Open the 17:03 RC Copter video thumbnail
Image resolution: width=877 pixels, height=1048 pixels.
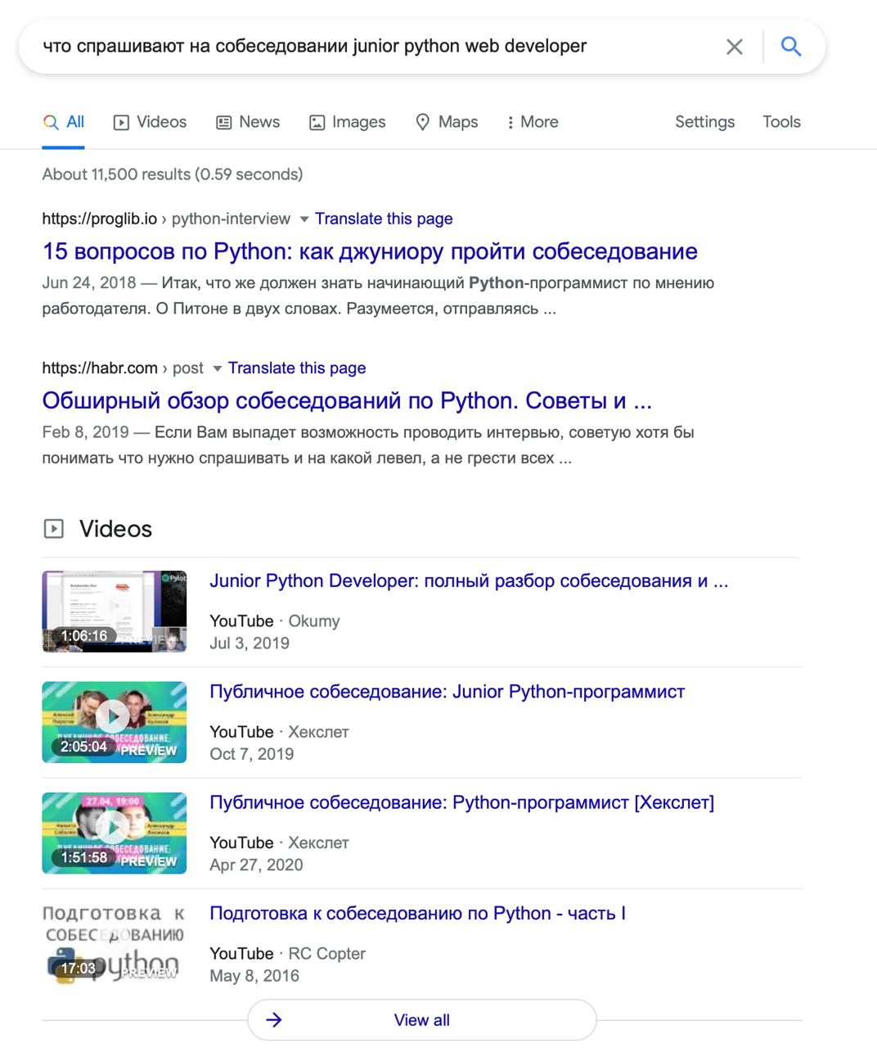point(115,943)
